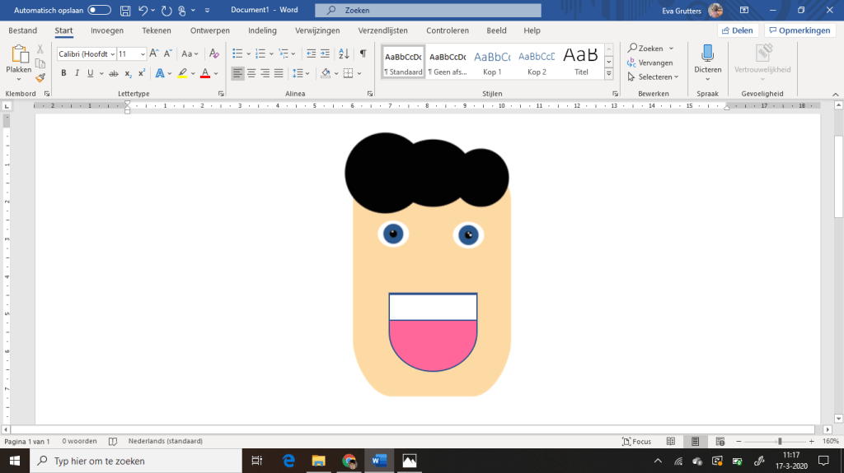The height and width of the screenshot is (473, 844).
Task: Start the Dicteren microphone tool
Action: click(x=707, y=59)
